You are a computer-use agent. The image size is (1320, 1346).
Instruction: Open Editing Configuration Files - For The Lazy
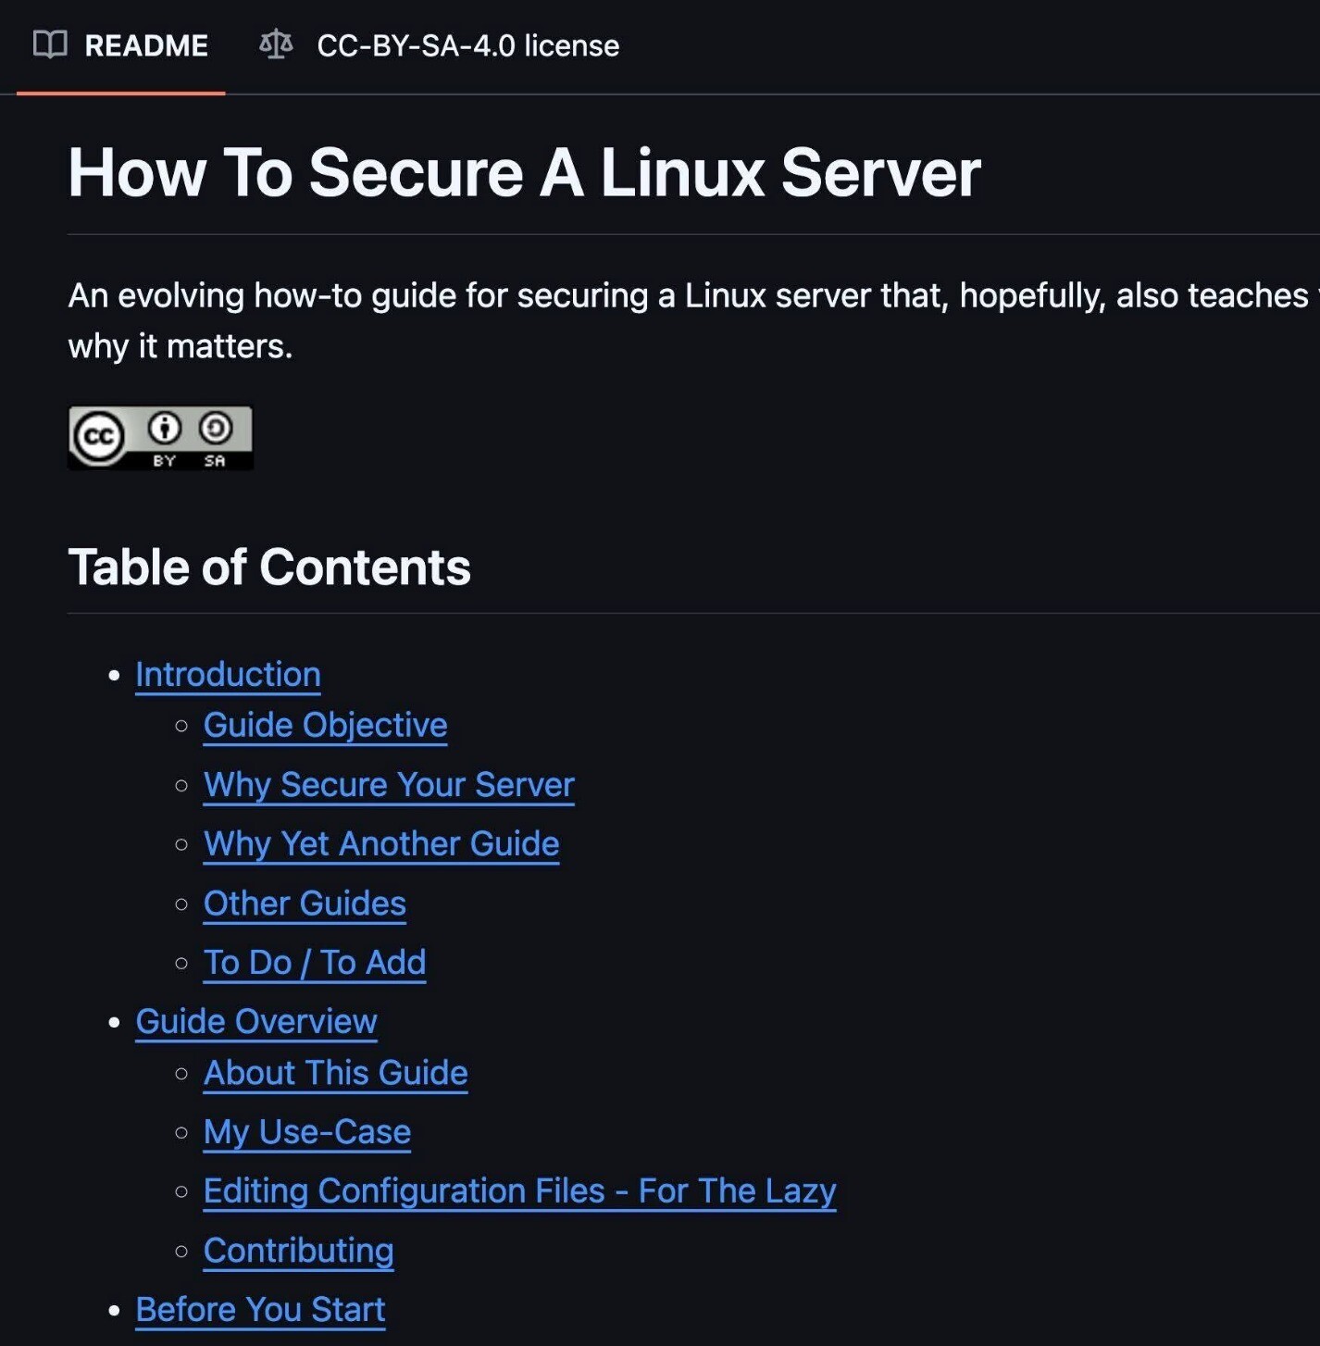click(x=519, y=1190)
